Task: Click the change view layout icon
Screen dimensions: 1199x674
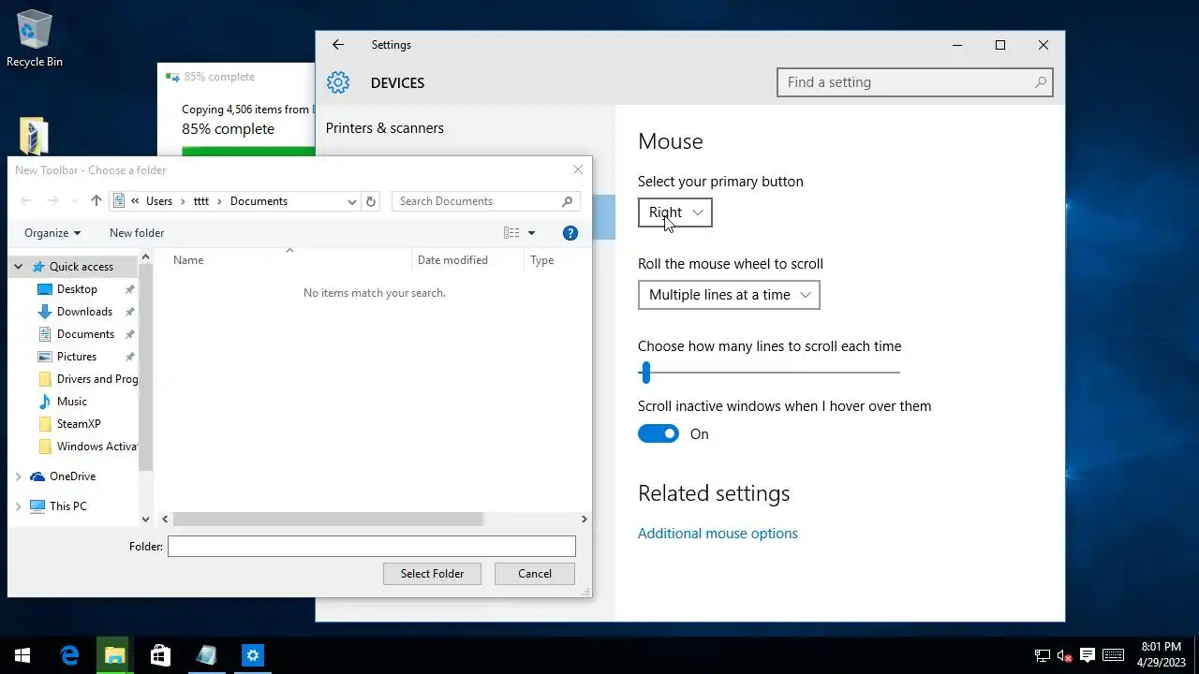Action: [x=511, y=233]
